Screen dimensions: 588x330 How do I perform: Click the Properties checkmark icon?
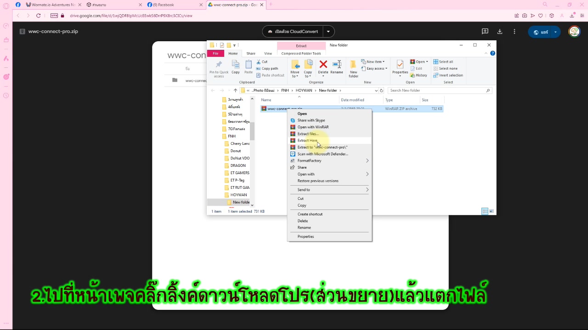400,65
